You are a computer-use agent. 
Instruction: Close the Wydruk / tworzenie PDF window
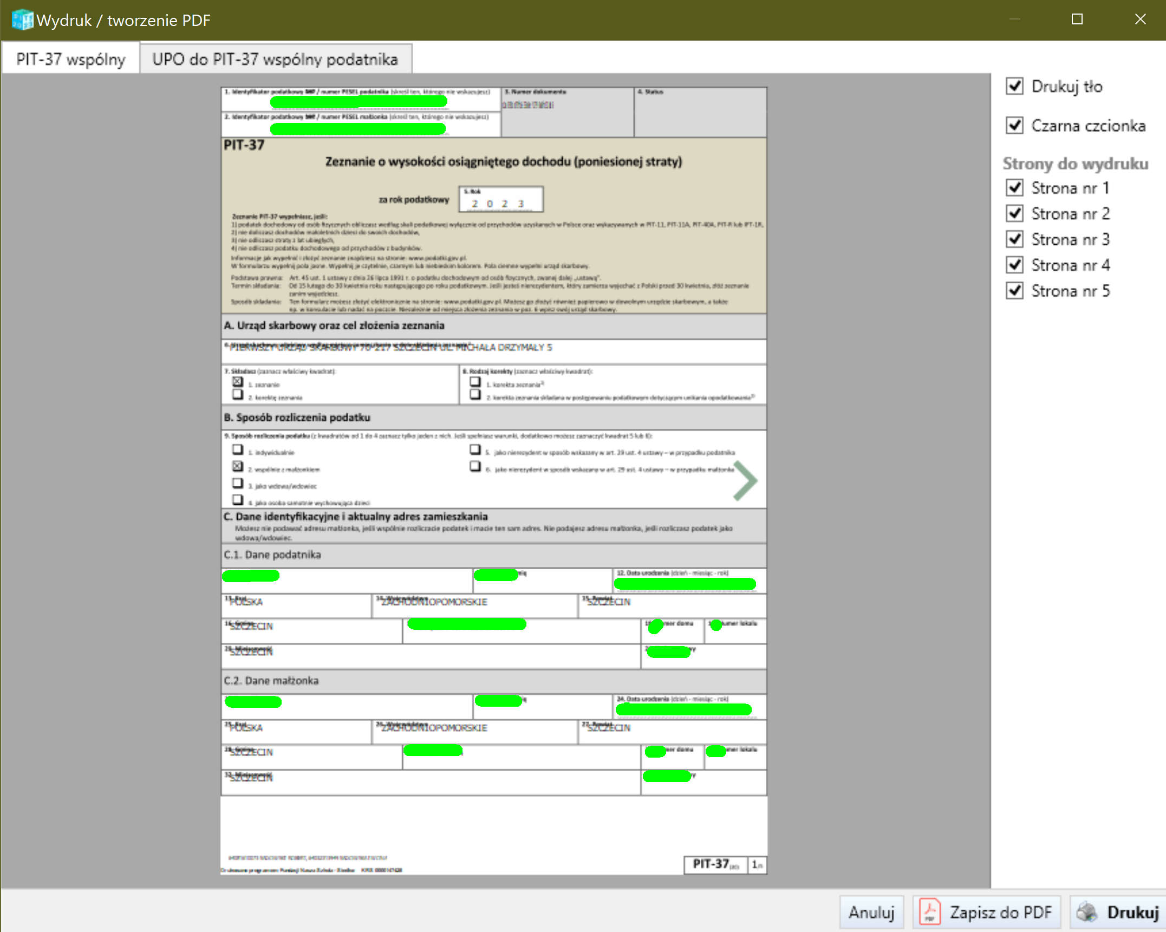pyautogui.click(x=1140, y=19)
